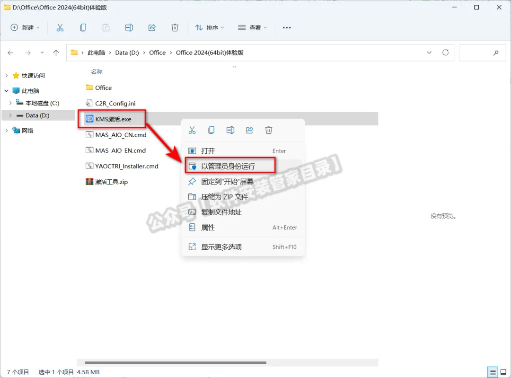Screen dimensions: 511x378
Task: Go back with the left arrow
Action: coord(10,53)
